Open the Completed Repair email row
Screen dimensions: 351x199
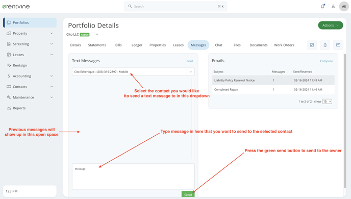tap(273, 89)
